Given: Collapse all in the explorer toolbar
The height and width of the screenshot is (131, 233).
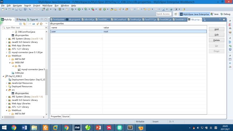Looking at the screenshot, I should click(x=20, y=24).
